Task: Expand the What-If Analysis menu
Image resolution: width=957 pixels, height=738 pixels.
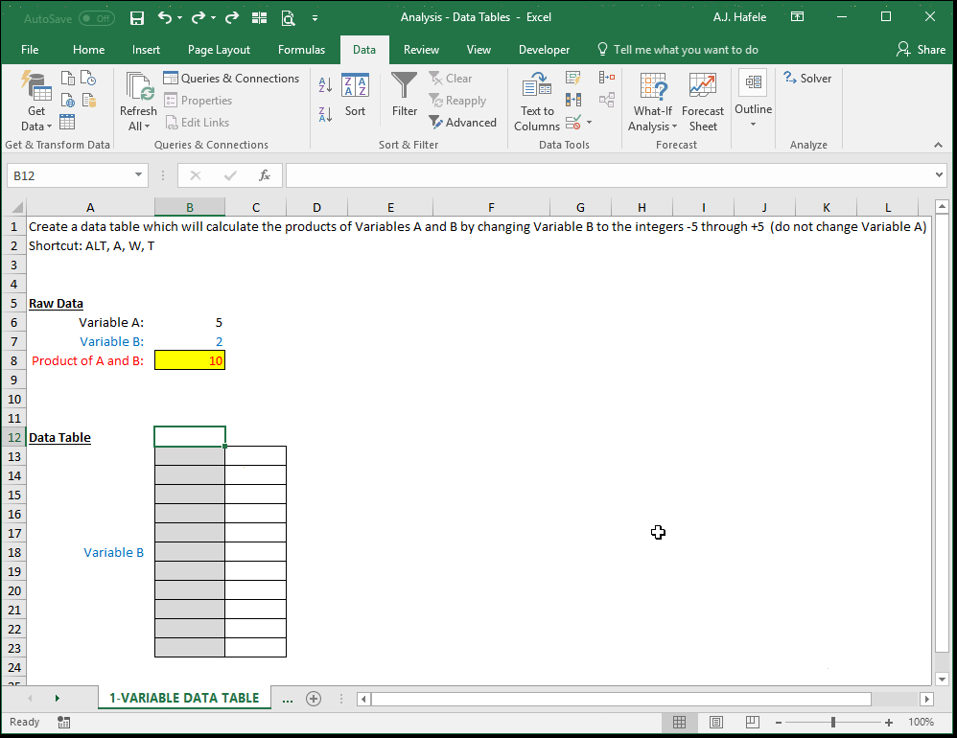Action: [x=652, y=102]
